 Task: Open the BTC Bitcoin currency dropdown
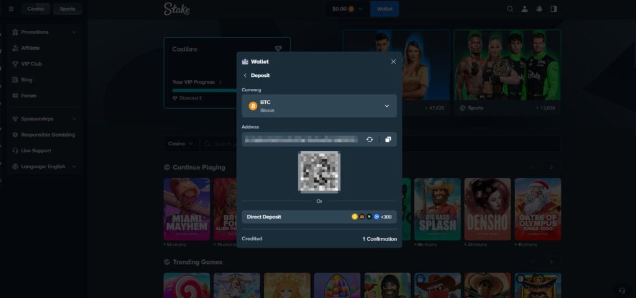click(x=319, y=106)
